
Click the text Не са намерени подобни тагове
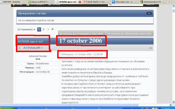tap(36, 20)
